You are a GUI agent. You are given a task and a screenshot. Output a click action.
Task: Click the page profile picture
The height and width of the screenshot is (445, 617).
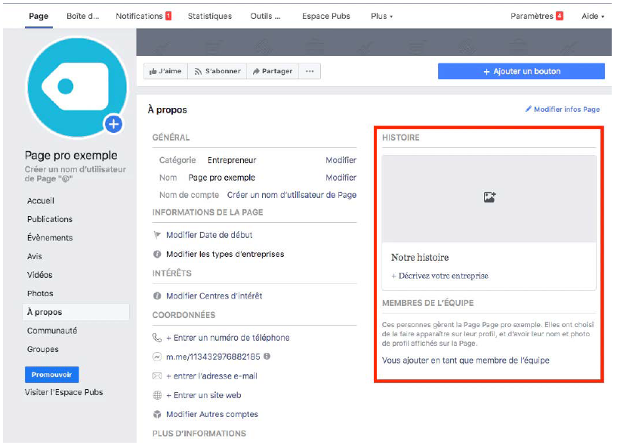(77, 87)
